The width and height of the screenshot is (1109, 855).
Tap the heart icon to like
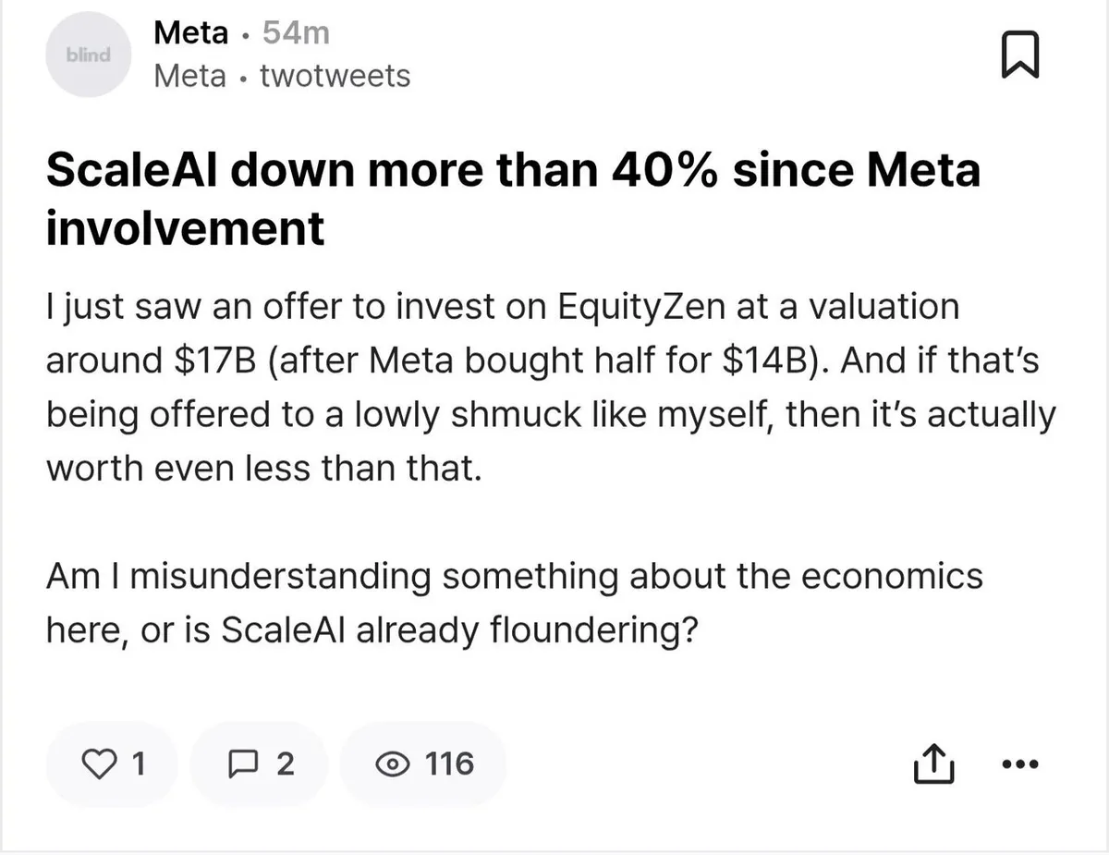[97, 763]
